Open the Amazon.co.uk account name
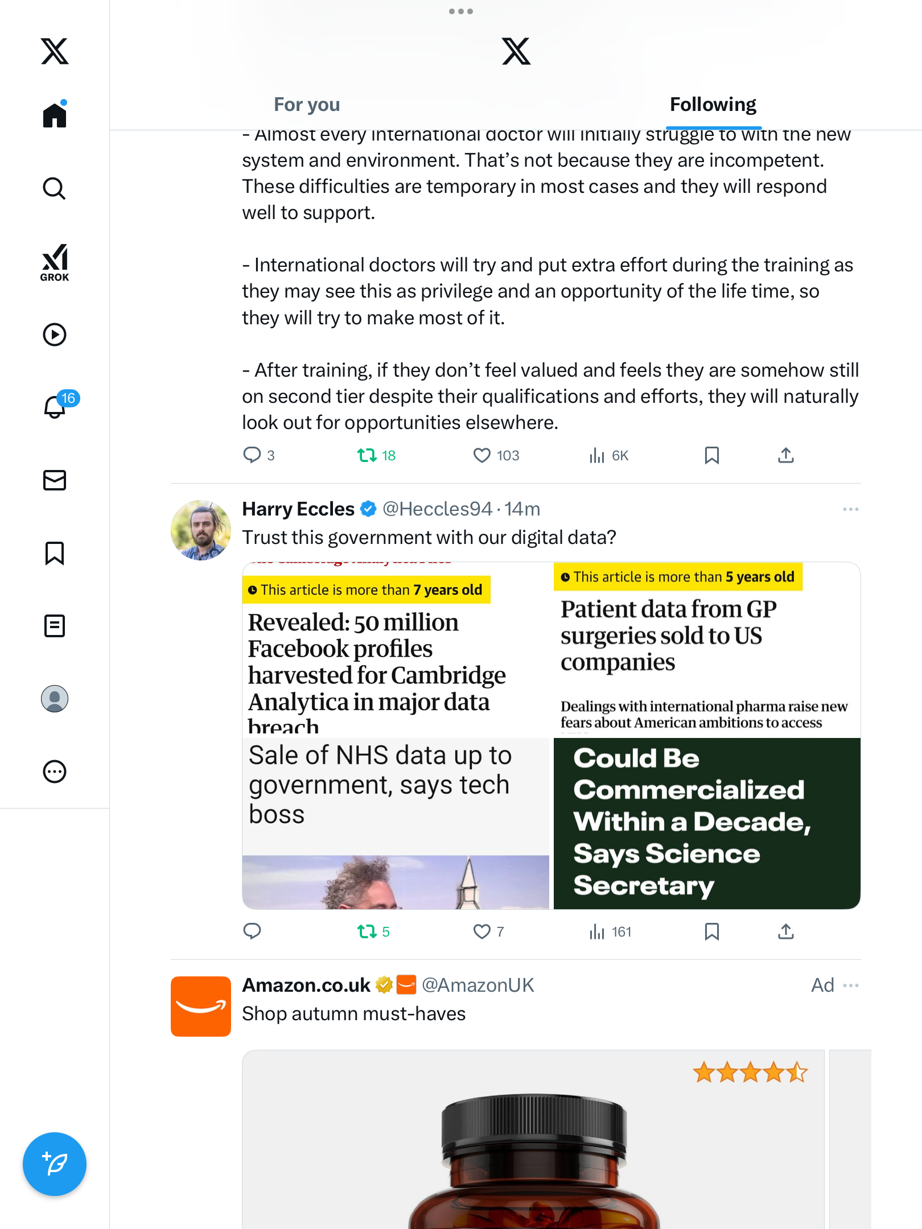922x1229 pixels. coord(306,985)
